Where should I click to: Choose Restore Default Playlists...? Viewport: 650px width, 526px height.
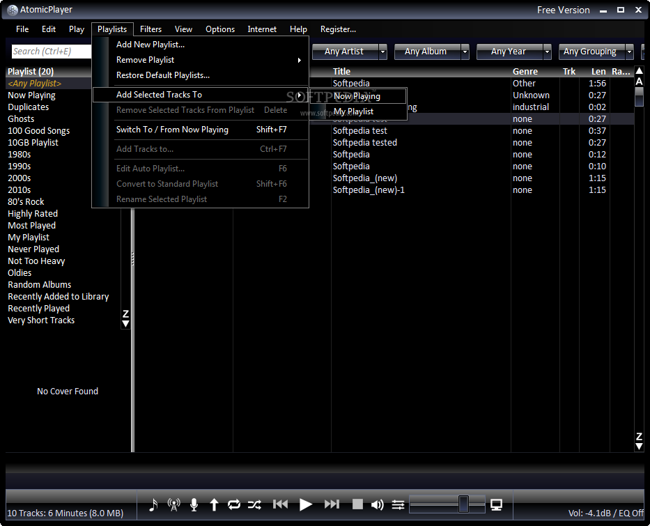coord(200,75)
